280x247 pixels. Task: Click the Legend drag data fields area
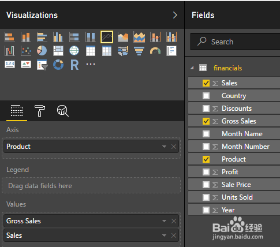[x=91, y=186]
